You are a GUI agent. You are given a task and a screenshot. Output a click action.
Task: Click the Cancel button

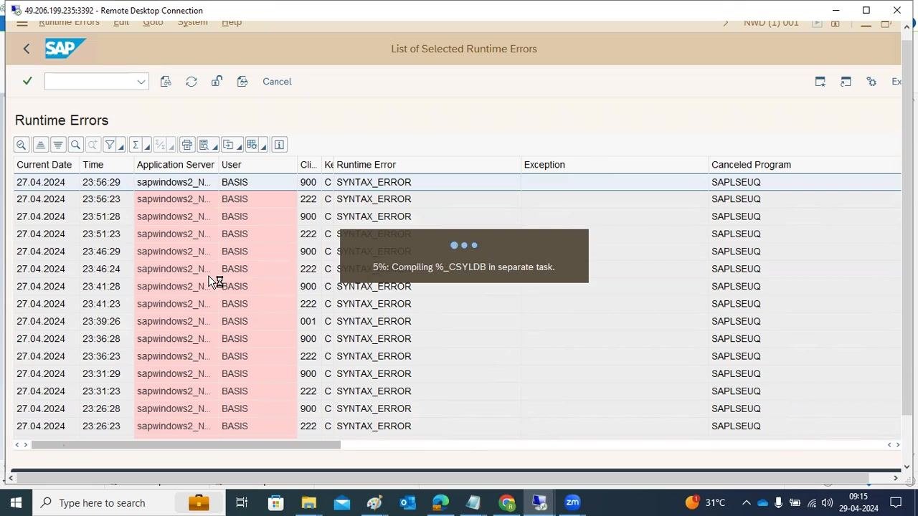click(x=277, y=82)
